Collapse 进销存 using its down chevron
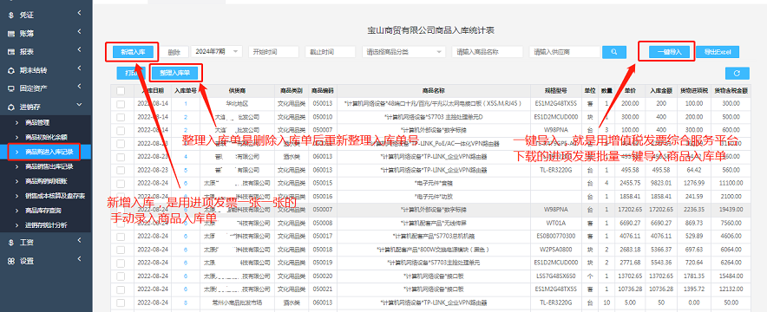The image size is (767, 312). [79, 106]
